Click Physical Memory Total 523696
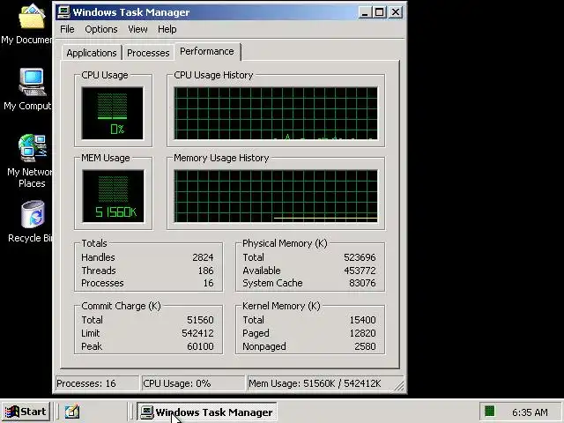This screenshot has width=564, height=423. click(x=360, y=257)
